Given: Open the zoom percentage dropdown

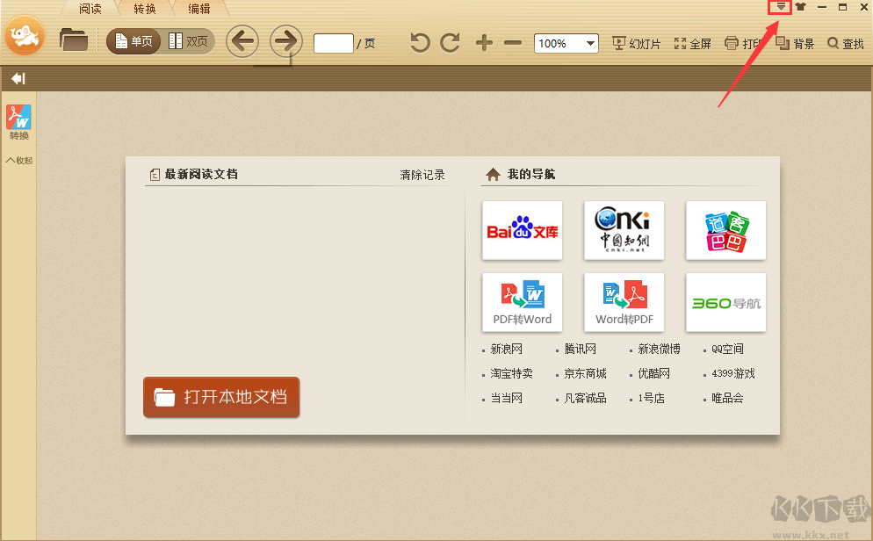Looking at the screenshot, I should [x=591, y=43].
